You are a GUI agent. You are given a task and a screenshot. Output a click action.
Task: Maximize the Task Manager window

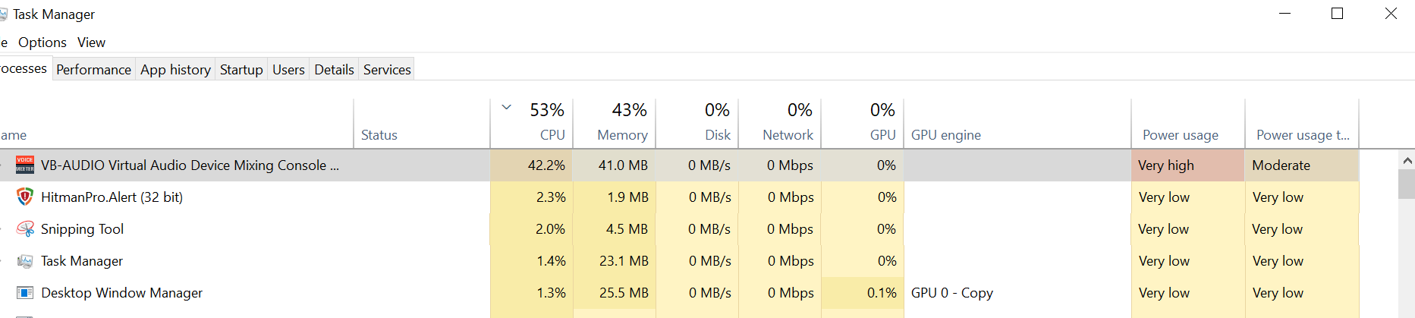coord(1338,14)
